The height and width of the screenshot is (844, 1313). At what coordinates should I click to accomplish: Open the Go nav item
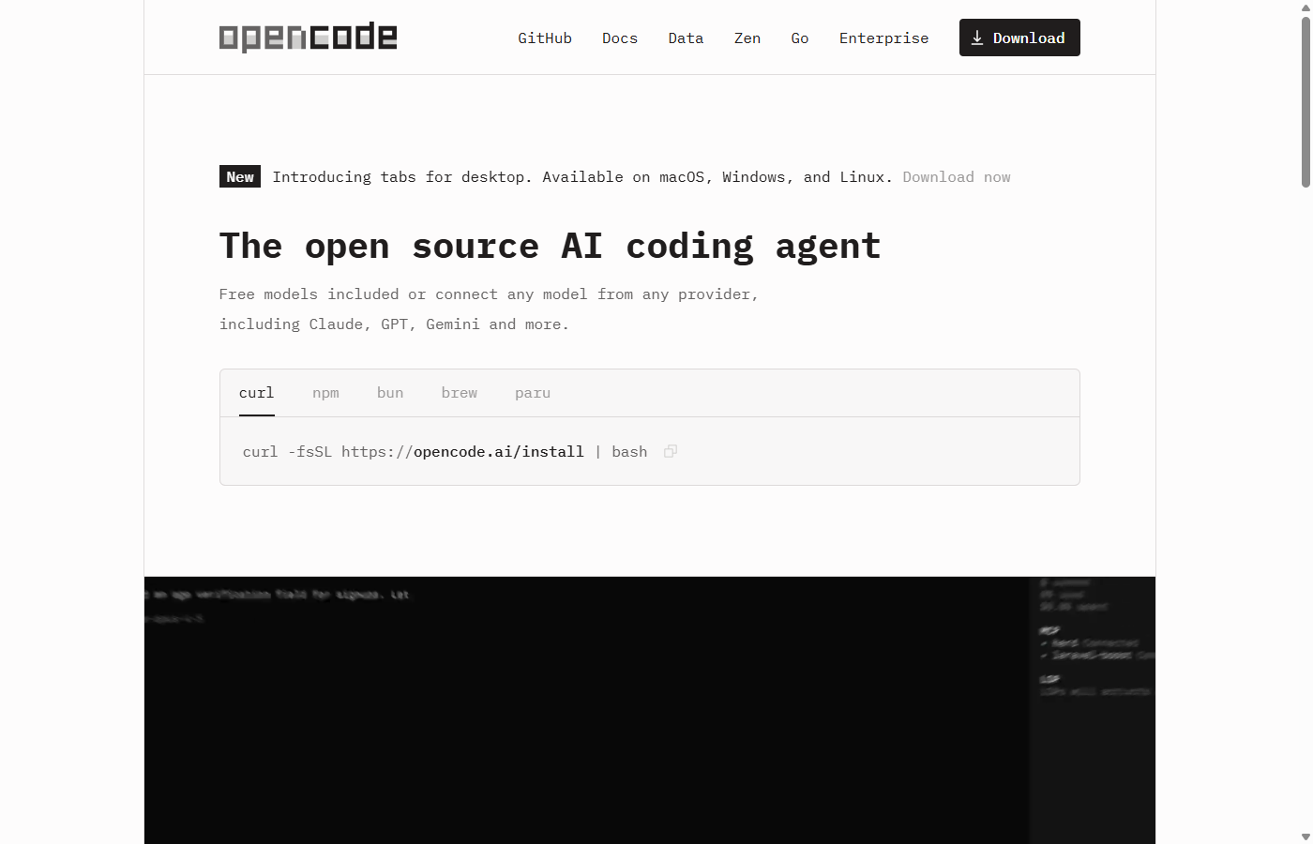pos(800,38)
